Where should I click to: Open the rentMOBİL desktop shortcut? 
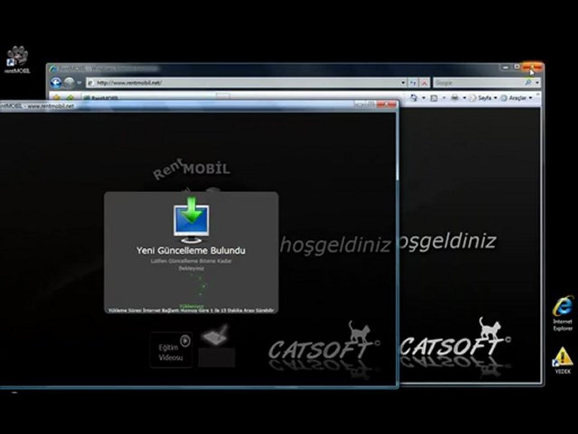pos(17,60)
